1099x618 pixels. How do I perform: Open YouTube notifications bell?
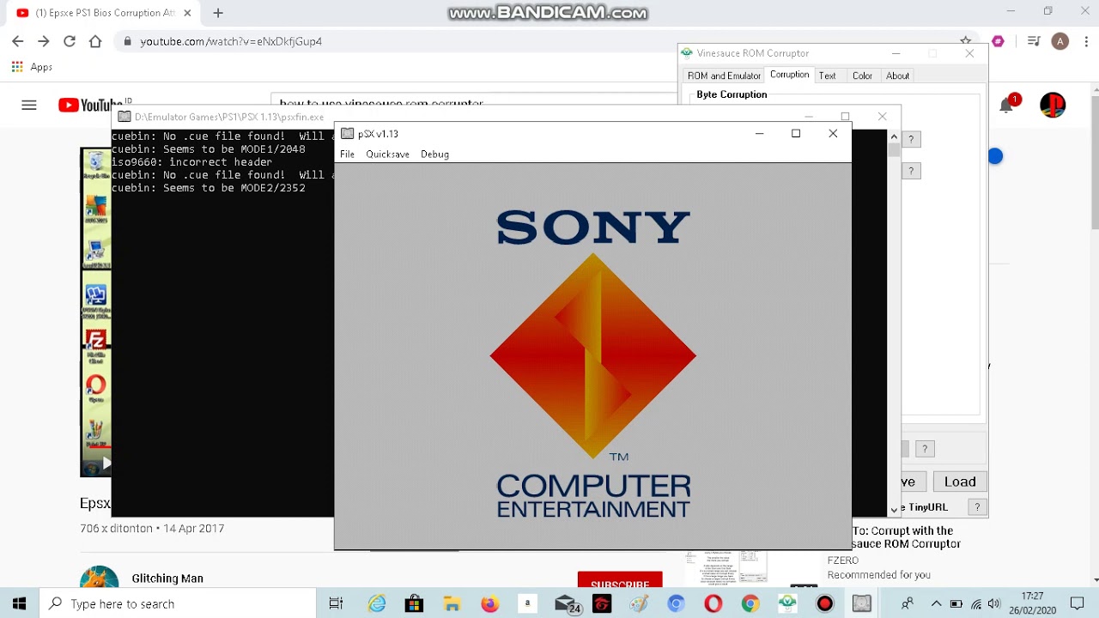(x=1006, y=105)
